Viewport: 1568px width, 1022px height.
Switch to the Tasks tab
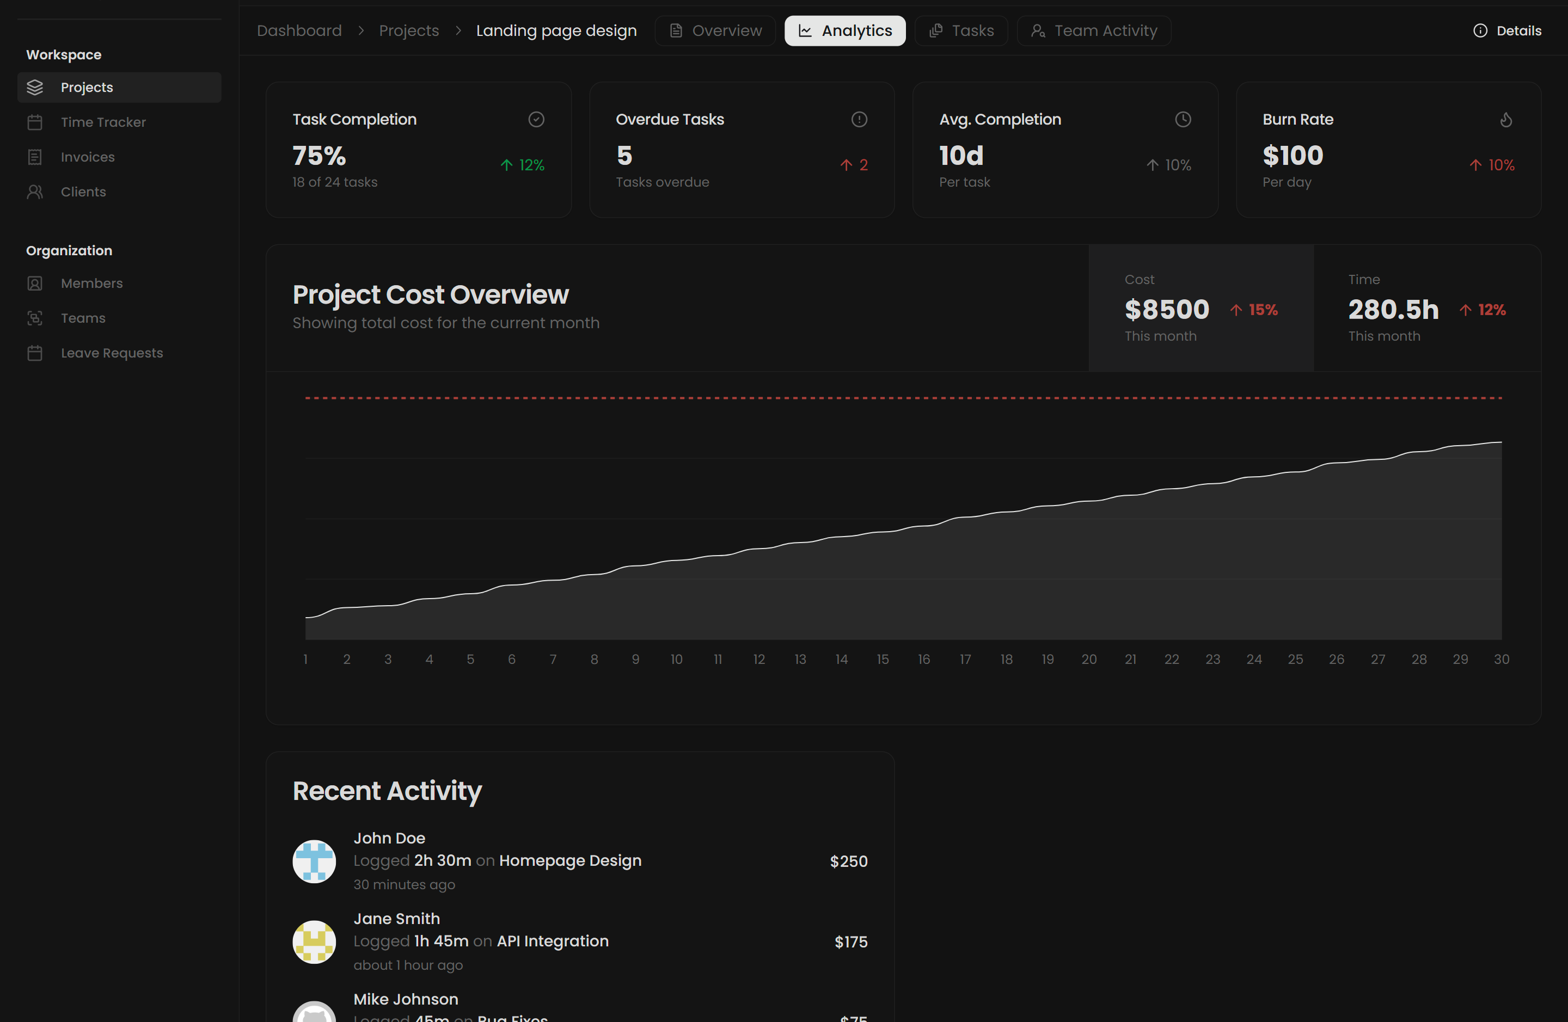(x=961, y=31)
